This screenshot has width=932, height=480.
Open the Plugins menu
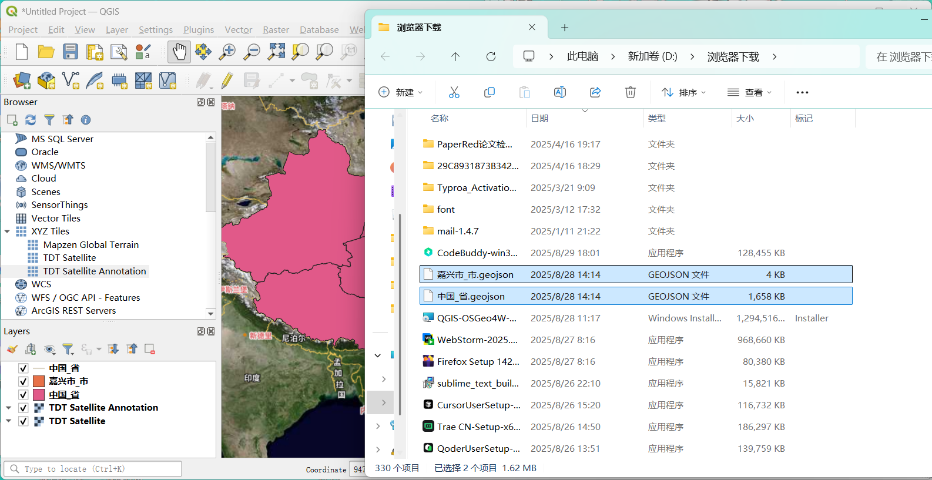199,29
